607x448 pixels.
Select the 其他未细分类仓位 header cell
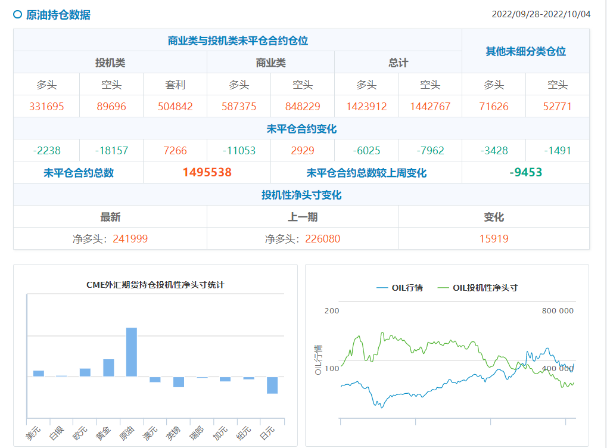pyautogui.click(x=525, y=51)
